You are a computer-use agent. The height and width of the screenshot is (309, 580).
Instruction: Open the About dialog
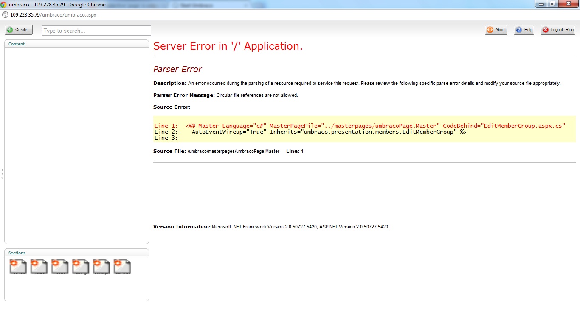(496, 30)
